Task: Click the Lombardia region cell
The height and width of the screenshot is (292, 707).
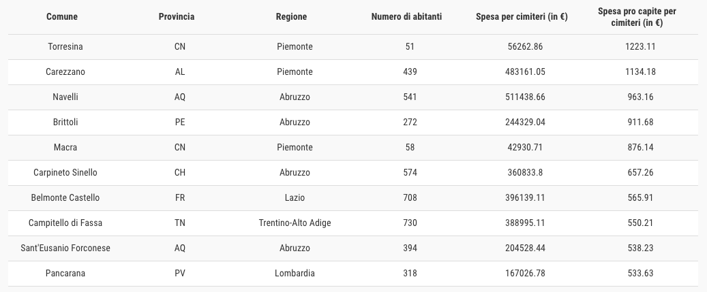Action: (295, 274)
